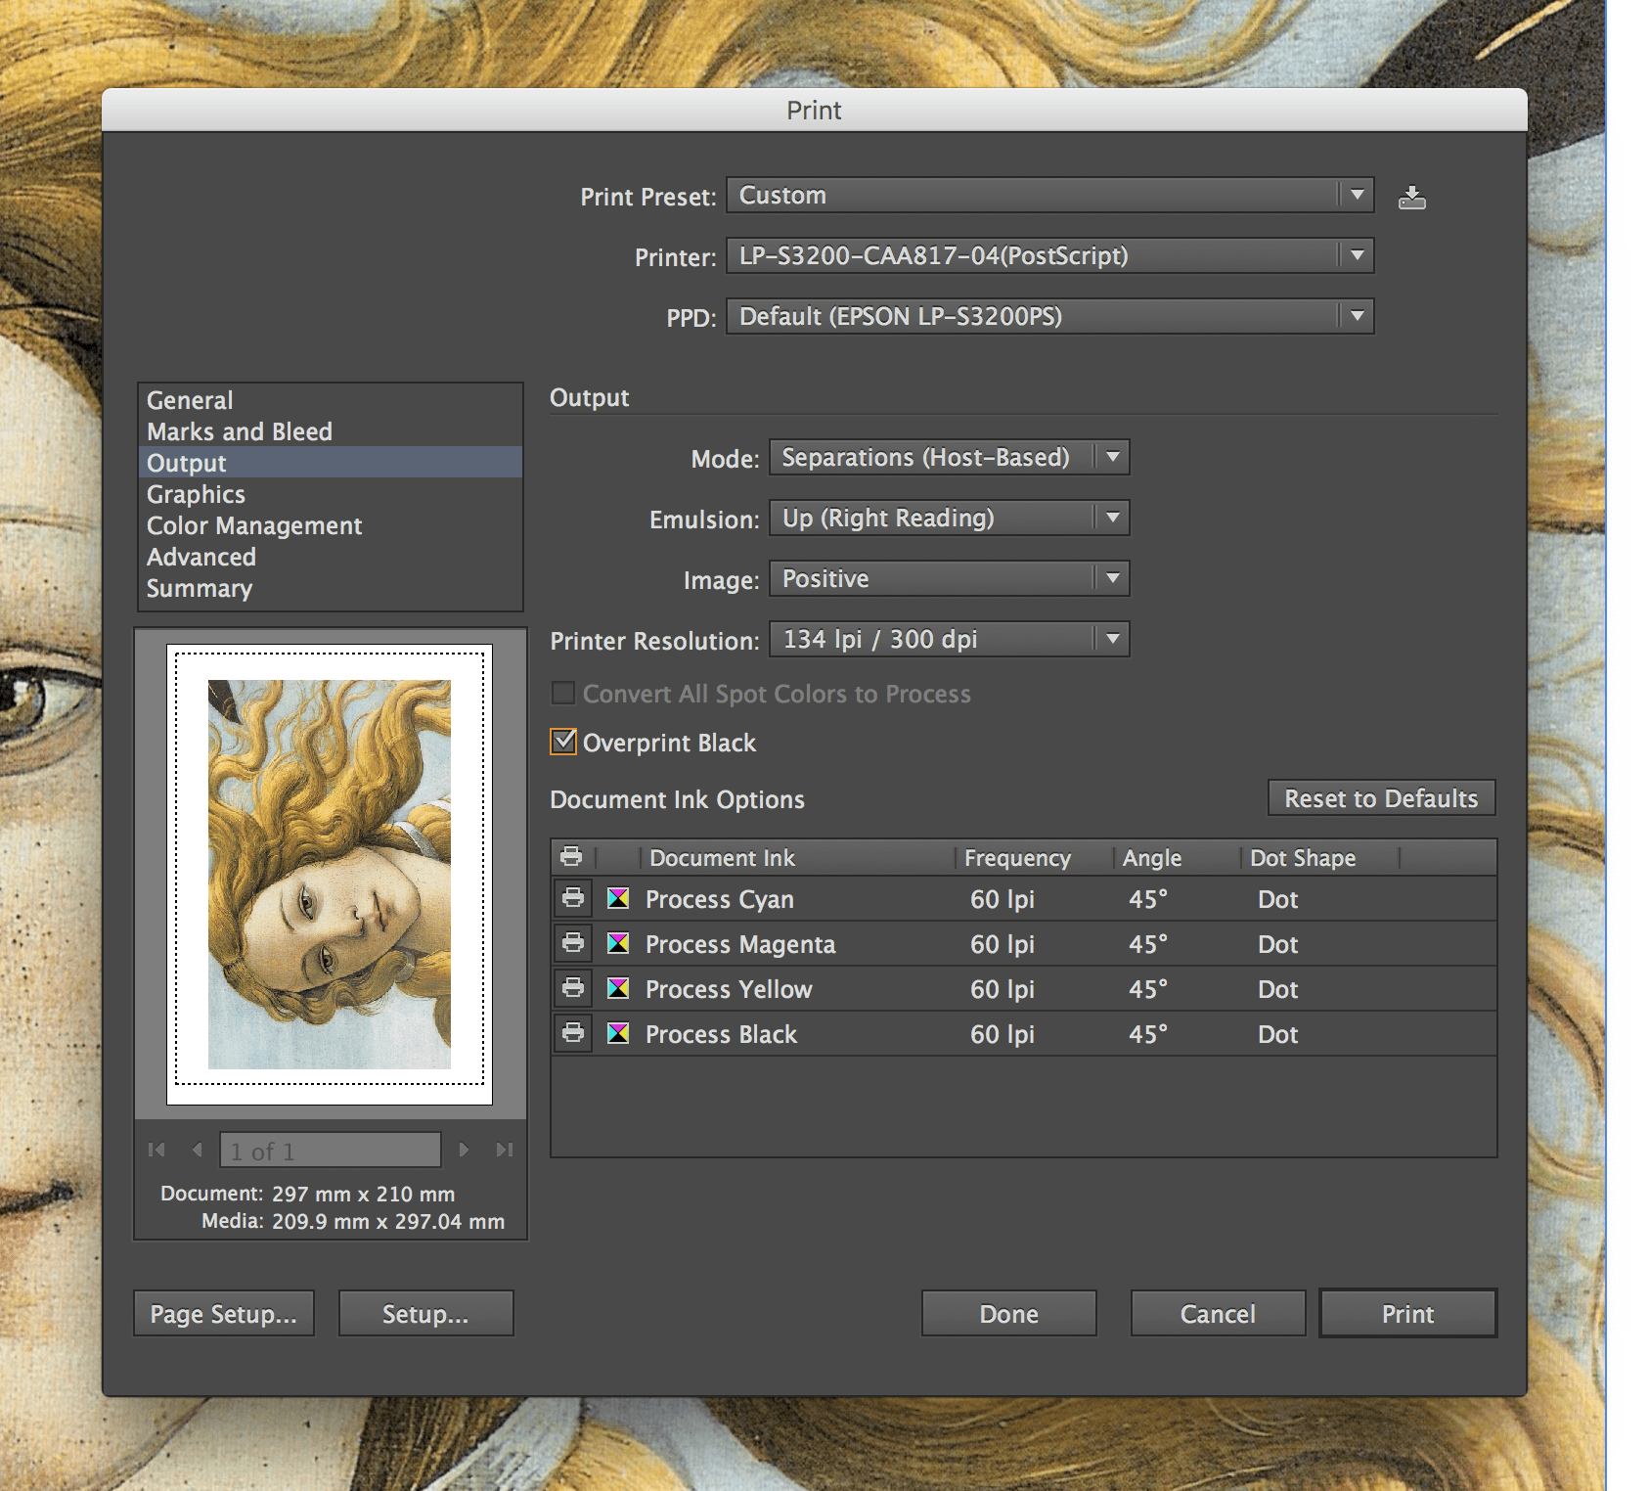The height and width of the screenshot is (1491, 1649).
Task: Click the save print preset icon
Action: (x=1411, y=198)
